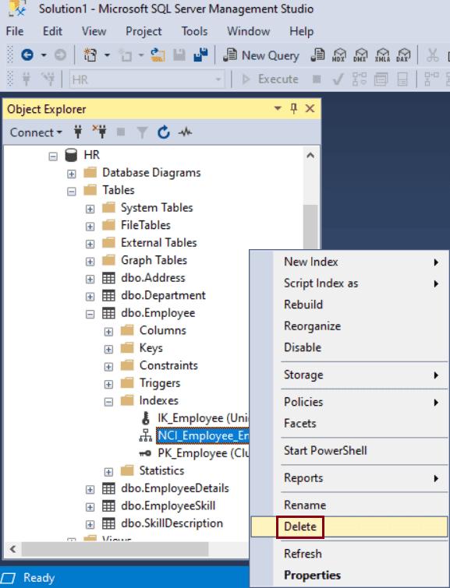The image size is (450, 588).
Task: Choose Properties from the context menu
Action: pyautogui.click(x=349, y=576)
